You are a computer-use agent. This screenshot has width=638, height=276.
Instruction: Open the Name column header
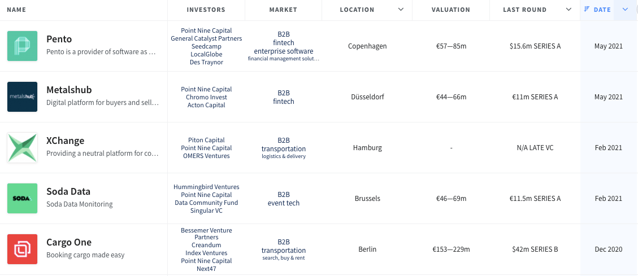(x=16, y=10)
